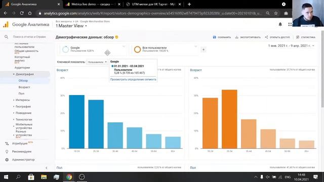
Task: Click the Google Analytics logo icon
Action: click(x=6, y=25)
